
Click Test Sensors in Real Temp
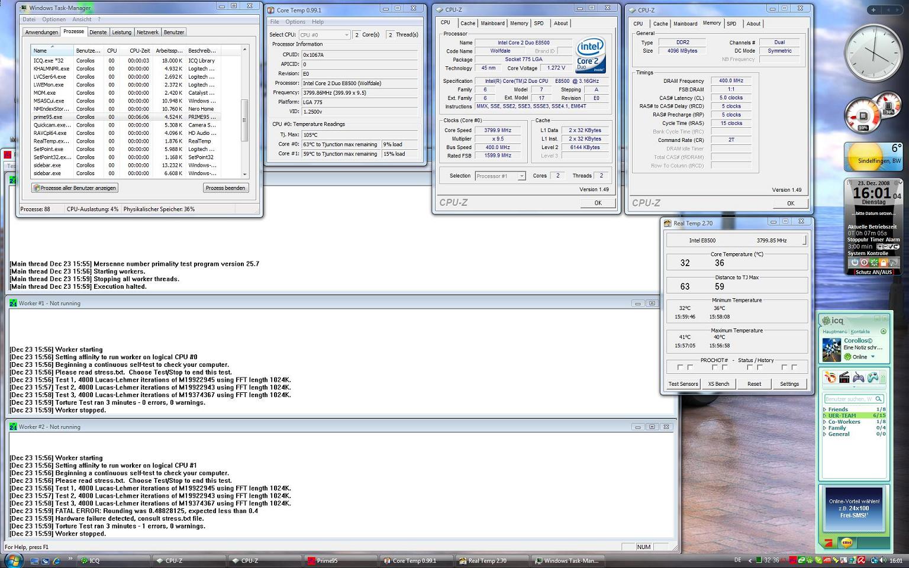pyautogui.click(x=683, y=384)
